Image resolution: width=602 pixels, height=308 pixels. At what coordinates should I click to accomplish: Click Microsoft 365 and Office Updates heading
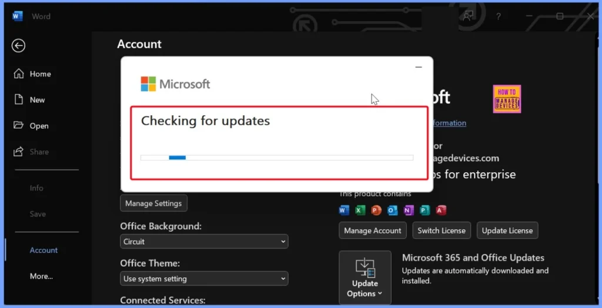[x=473, y=257]
